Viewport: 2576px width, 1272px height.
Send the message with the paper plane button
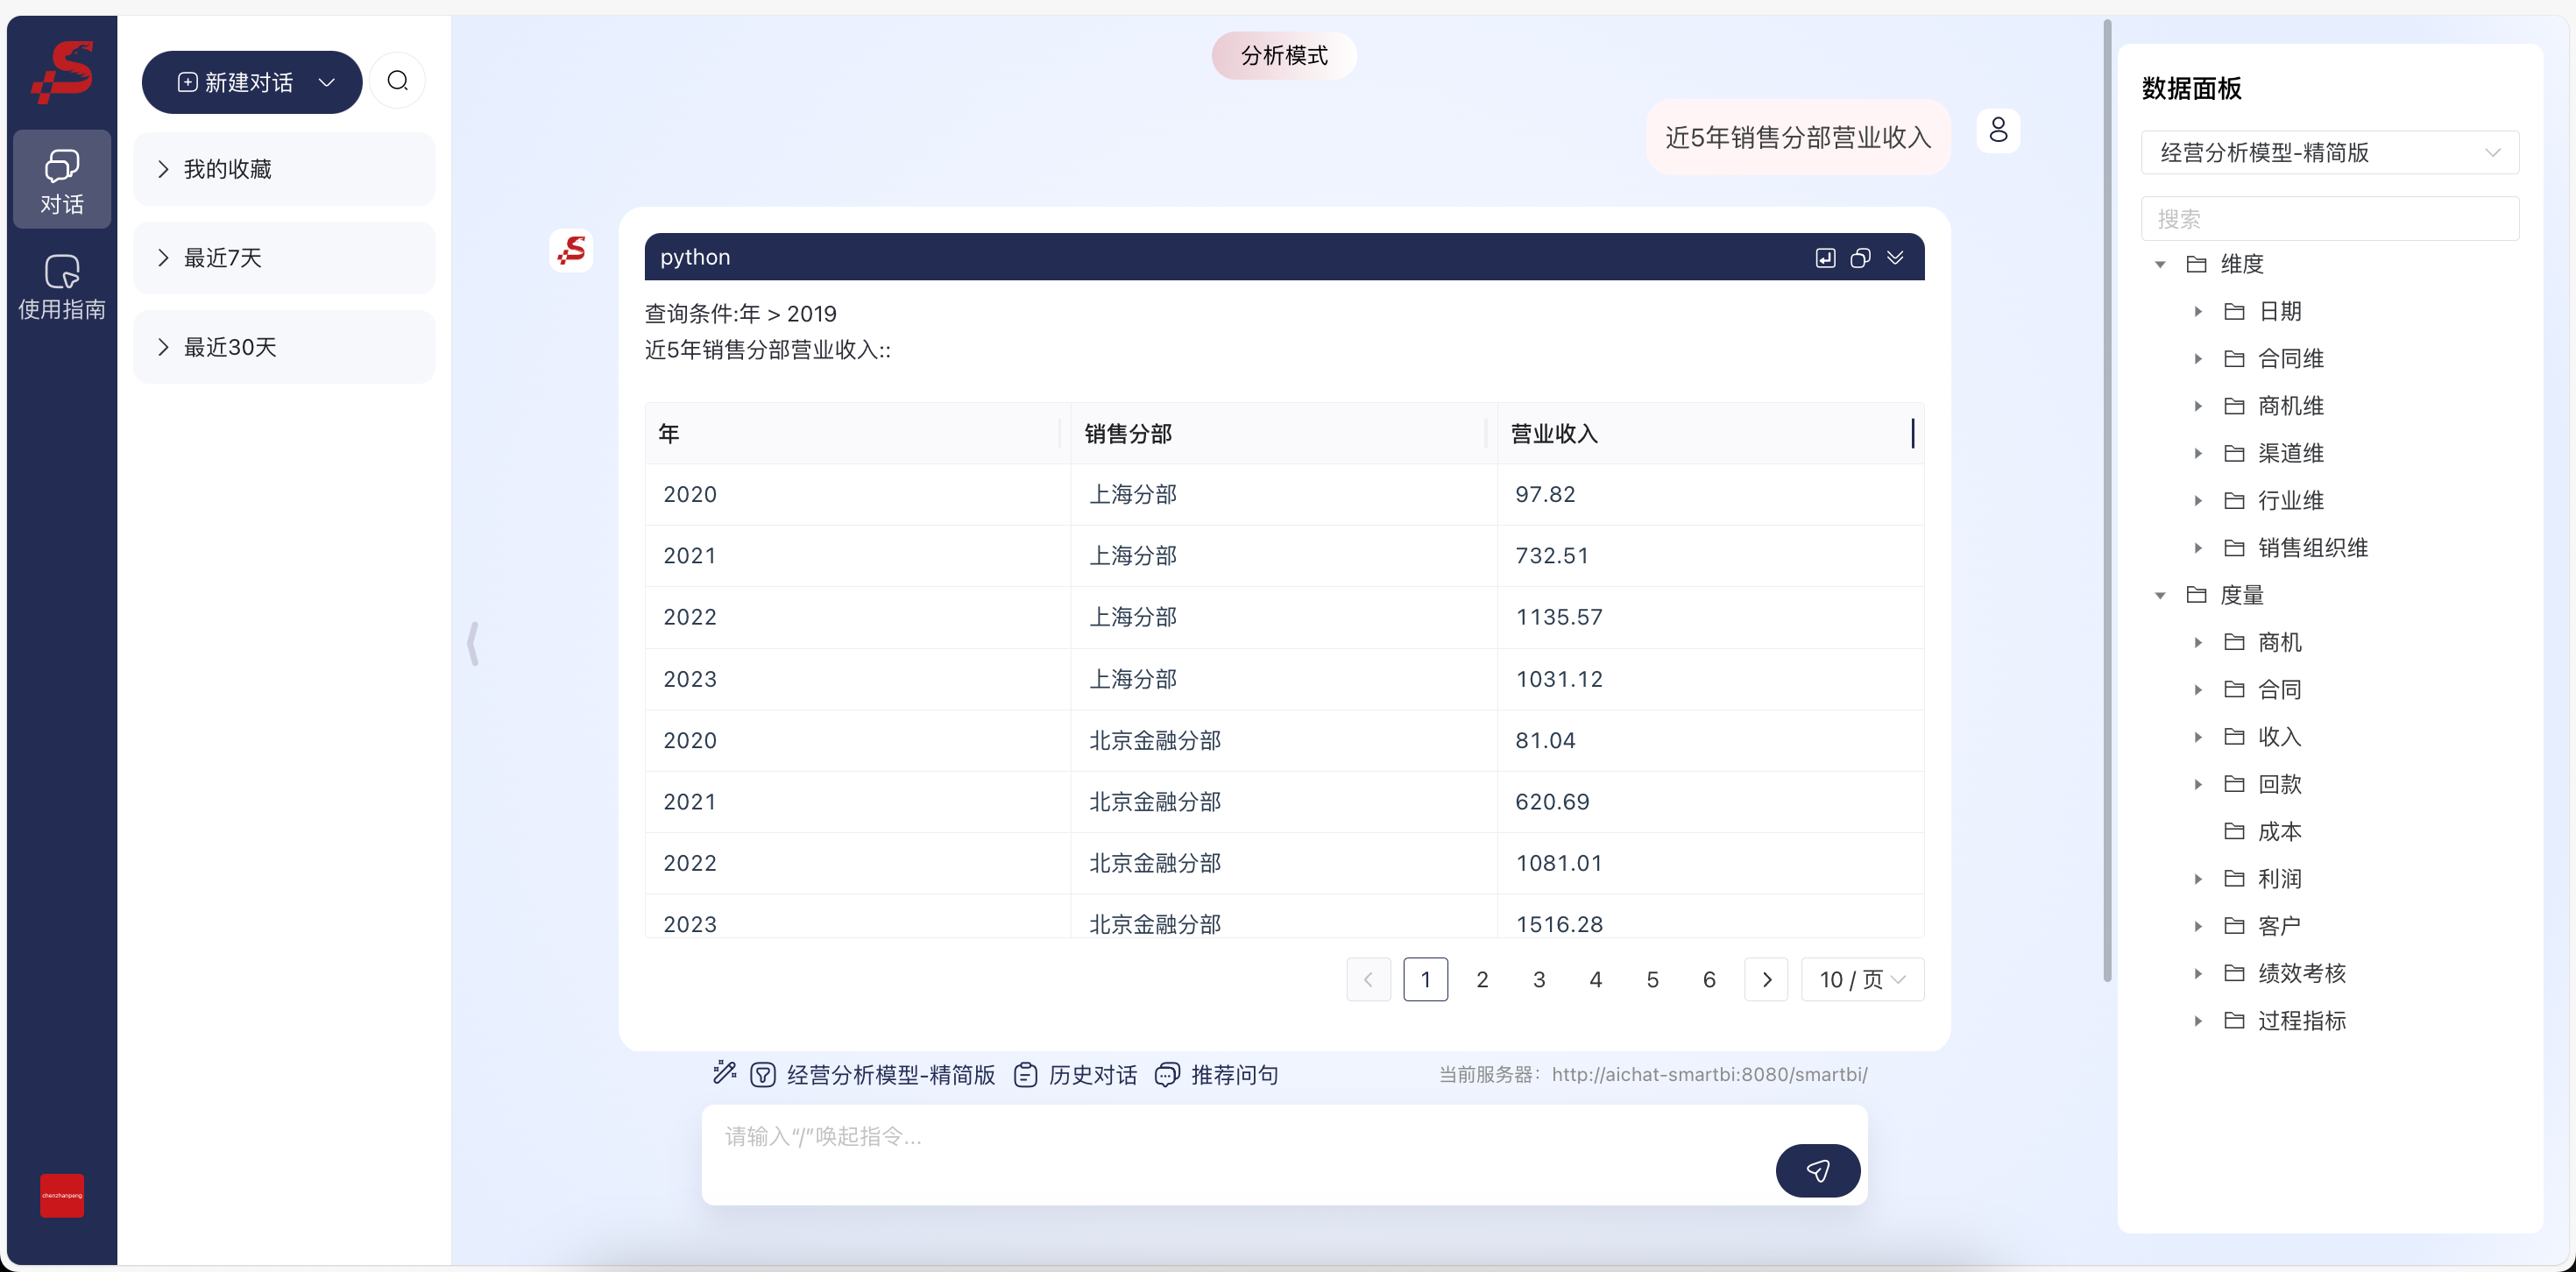[1817, 1170]
